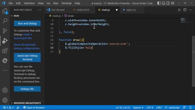
Task: Open the Go menu
Action: [48, 3]
